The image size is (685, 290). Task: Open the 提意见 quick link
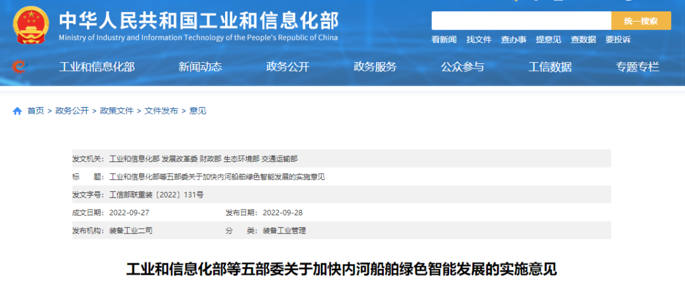coord(548,40)
